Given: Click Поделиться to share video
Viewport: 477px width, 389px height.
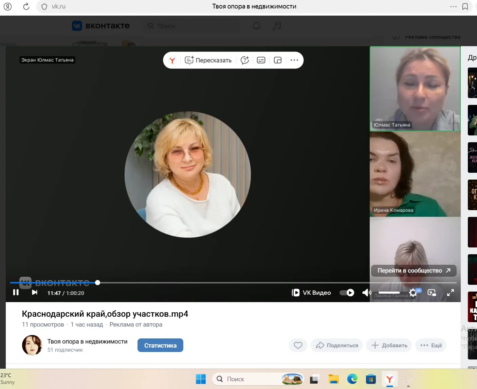Looking at the screenshot, I should pos(337,345).
